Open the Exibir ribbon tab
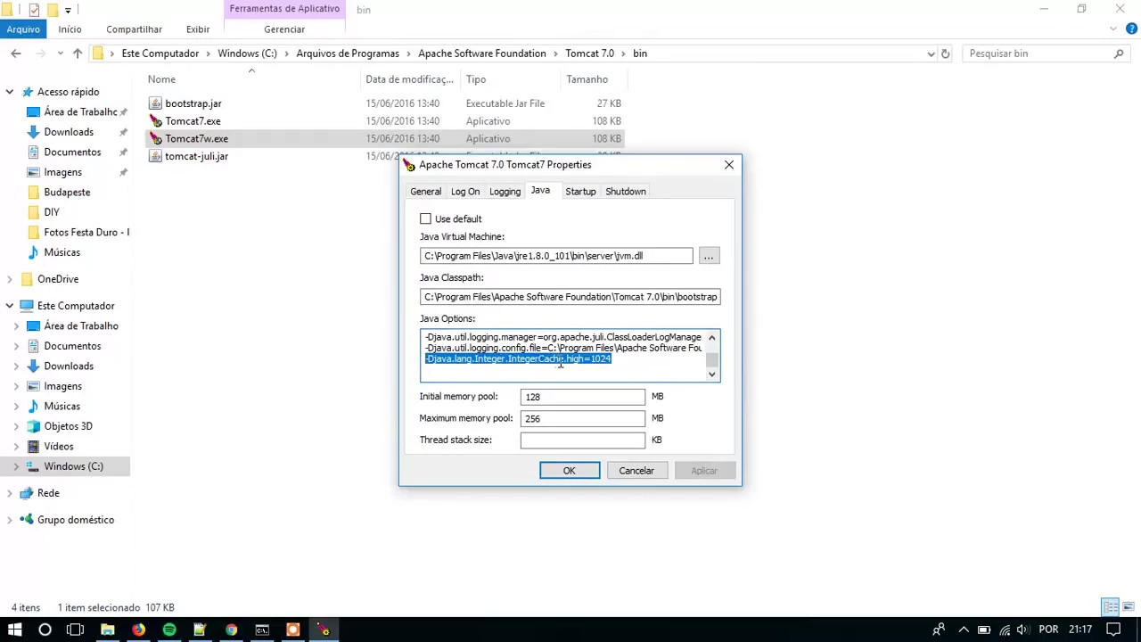 198,29
